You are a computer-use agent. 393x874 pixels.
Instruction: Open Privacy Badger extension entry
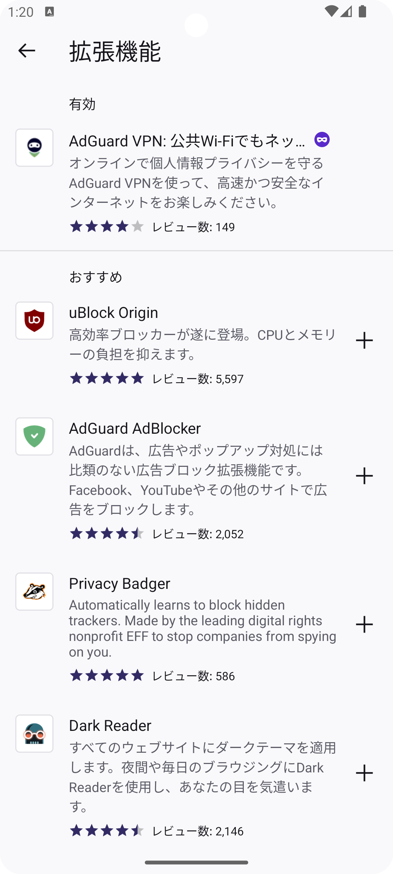[x=119, y=584]
